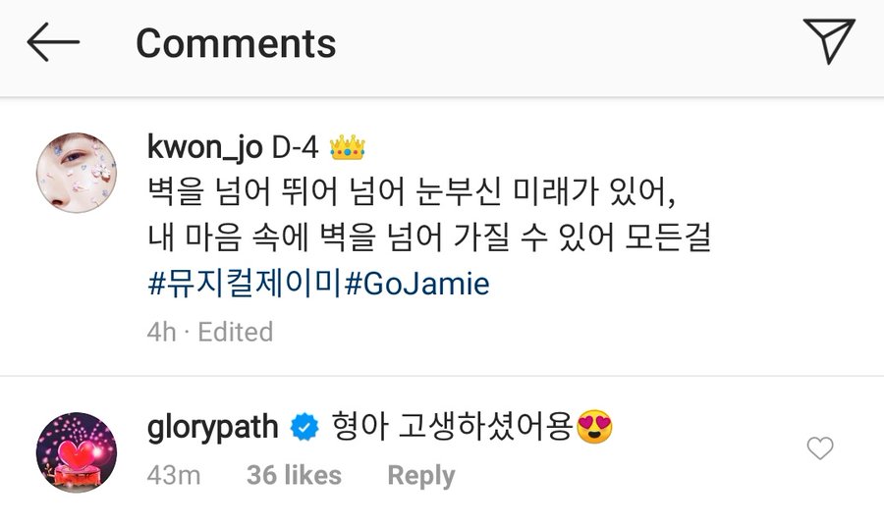Click the Comments header title
The width and height of the screenshot is (884, 526).
pyautogui.click(x=236, y=44)
